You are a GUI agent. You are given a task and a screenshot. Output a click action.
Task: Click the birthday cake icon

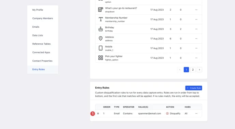click(100, 29)
